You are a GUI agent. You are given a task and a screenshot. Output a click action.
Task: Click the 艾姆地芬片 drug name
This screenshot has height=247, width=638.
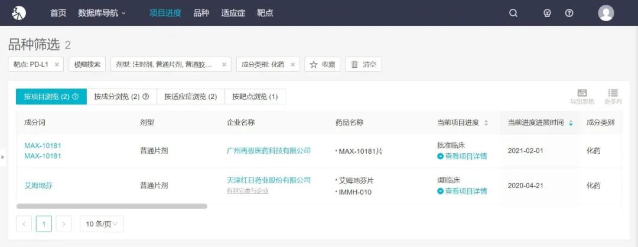(356, 180)
